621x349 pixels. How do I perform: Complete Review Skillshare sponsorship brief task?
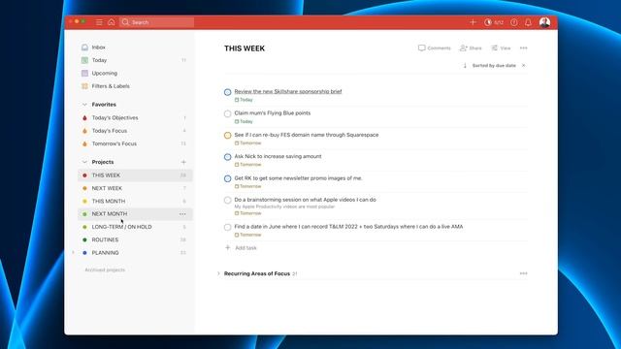coord(227,92)
